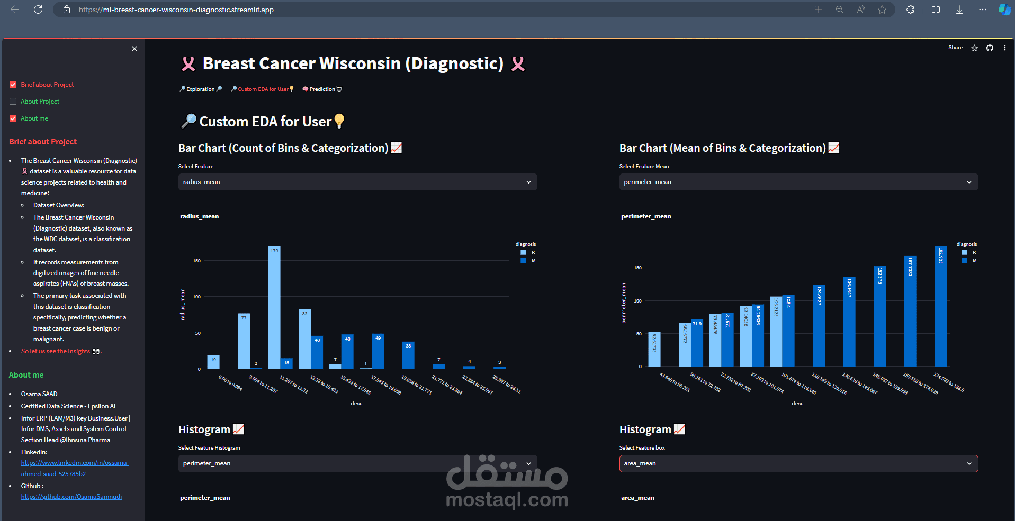View site info via the padlock icon
This screenshot has height=521, width=1015.
(x=67, y=10)
